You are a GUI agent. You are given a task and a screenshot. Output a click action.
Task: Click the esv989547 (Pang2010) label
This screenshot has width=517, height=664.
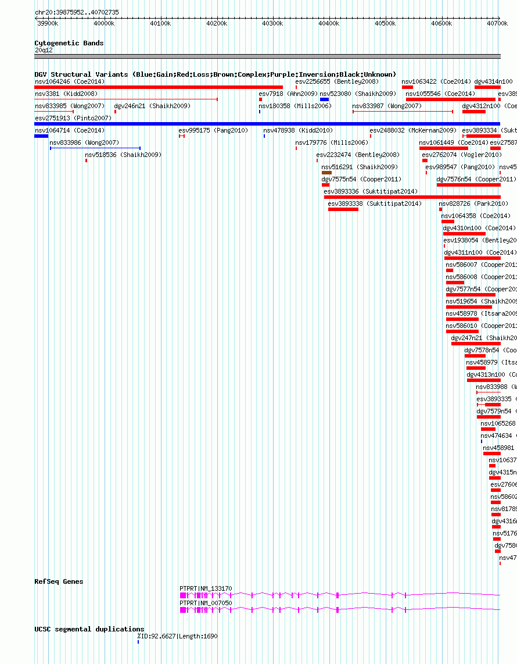[460, 167]
